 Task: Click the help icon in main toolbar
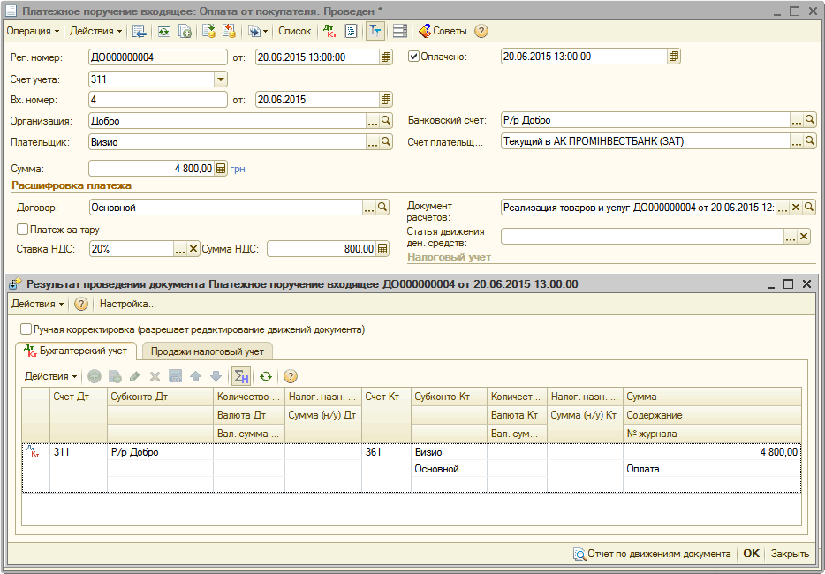pos(481,31)
